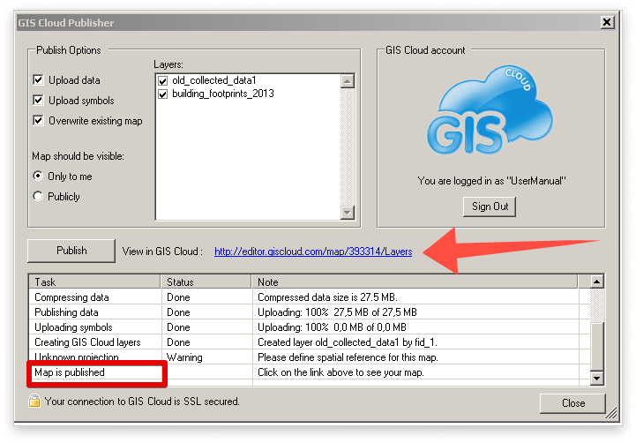Viewport: 636px width, 443px height.
Task: Close the GIS Cloud Publisher dialog with X
Action: [x=607, y=22]
